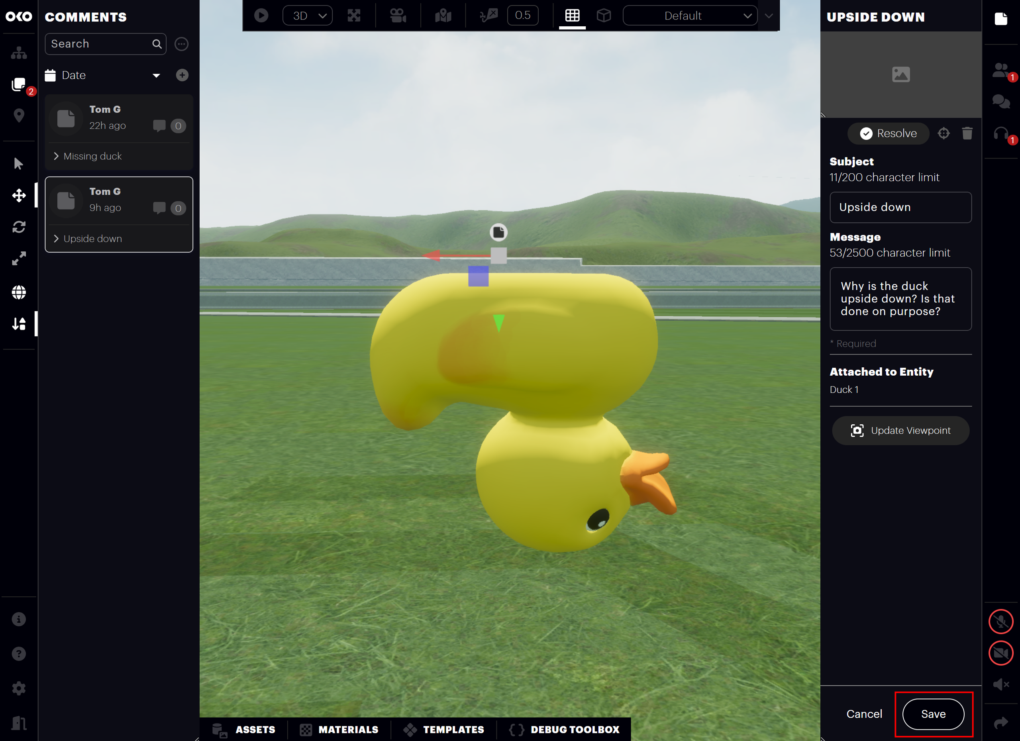This screenshot has height=741, width=1020.
Task: Toggle the grid view in top toolbar
Action: 572,16
